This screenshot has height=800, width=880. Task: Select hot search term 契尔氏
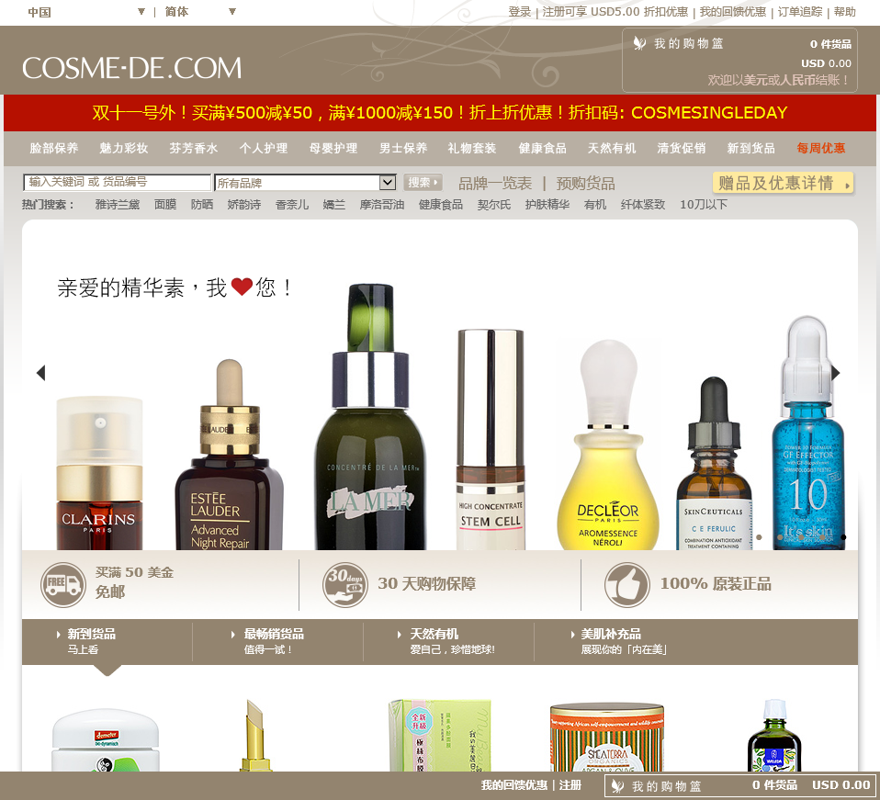pyautogui.click(x=494, y=205)
